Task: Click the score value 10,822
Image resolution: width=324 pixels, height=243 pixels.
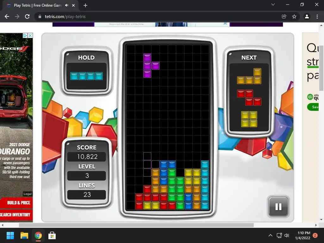Action: pyautogui.click(x=87, y=157)
